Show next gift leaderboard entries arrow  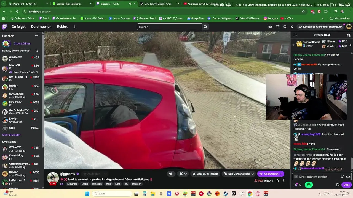click(x=350, y=45)
